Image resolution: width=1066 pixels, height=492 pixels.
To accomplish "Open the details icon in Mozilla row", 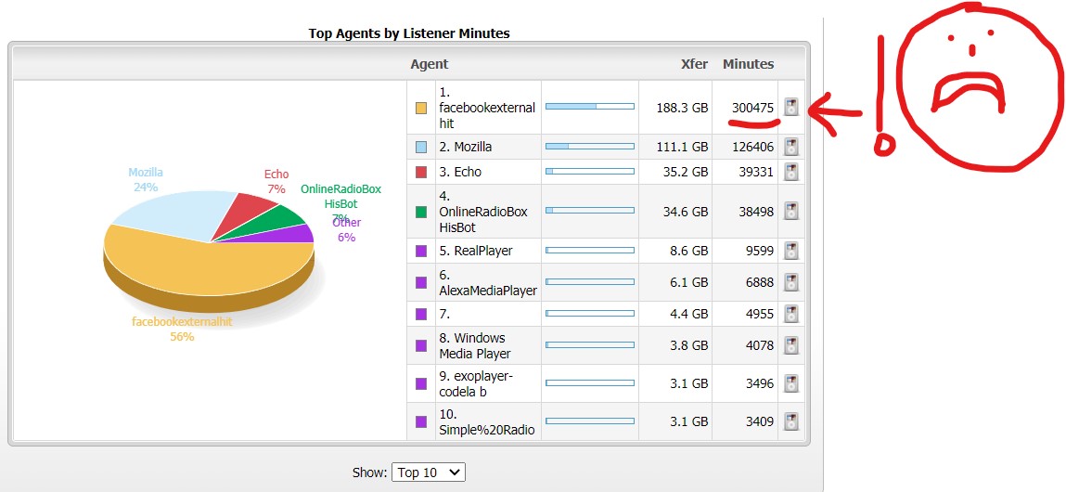I will [790, 147].
